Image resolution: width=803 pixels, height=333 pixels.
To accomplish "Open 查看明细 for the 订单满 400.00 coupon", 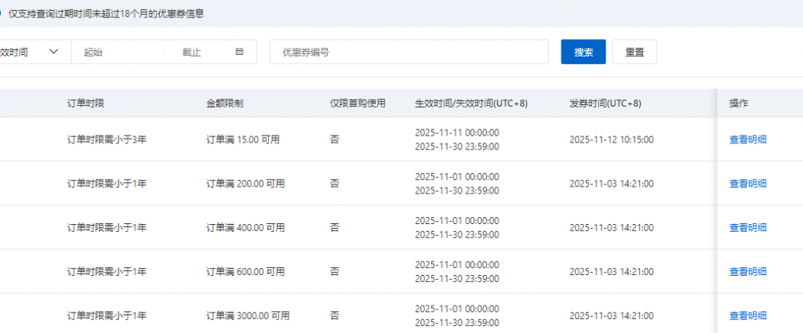I will click(x=747, y=227).
